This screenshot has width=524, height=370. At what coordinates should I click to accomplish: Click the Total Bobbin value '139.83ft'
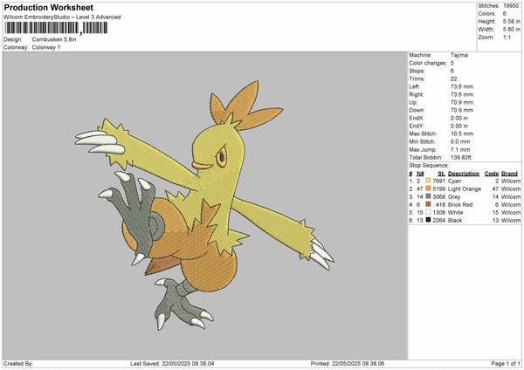pos(461,157)
